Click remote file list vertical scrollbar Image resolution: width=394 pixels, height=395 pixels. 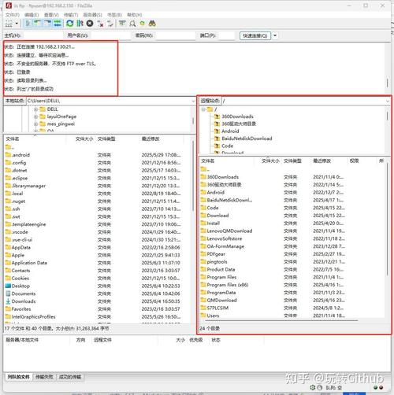387,219
